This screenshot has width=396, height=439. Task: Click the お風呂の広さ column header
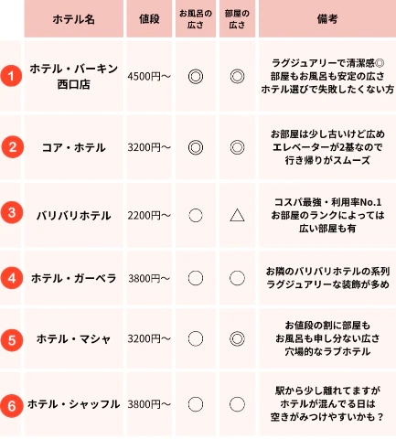196,18
